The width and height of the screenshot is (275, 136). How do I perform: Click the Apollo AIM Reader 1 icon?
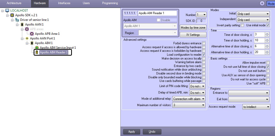(37, 52)
